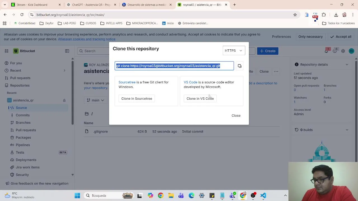This screenshot has height=201, width=358.
Task: Open notifications bell icon
Action: [327, 51]
